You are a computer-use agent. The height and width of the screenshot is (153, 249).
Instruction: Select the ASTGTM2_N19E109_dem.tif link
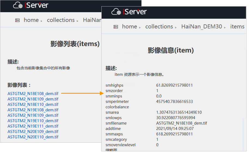pyautogui.click(x=33, y=115)
